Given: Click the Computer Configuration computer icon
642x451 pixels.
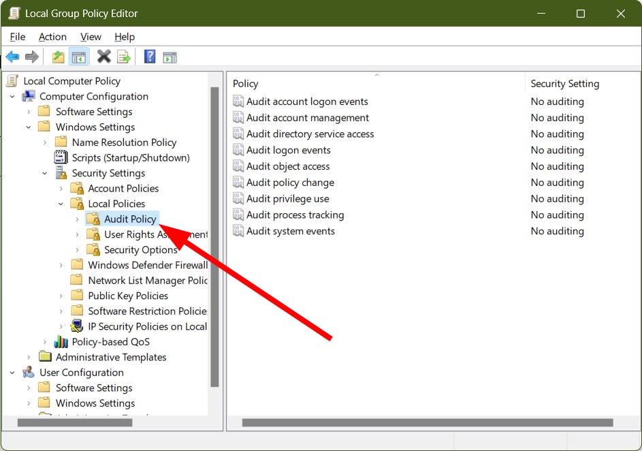Looking at the screenshot, I should pyautogui.click(x=29, y=96).
